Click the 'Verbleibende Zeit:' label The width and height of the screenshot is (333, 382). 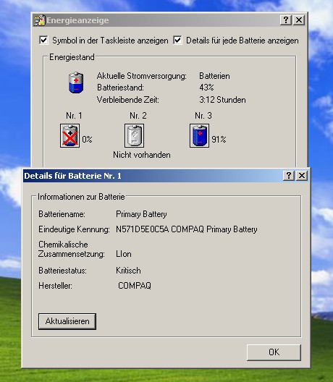(x=128, y=100)
